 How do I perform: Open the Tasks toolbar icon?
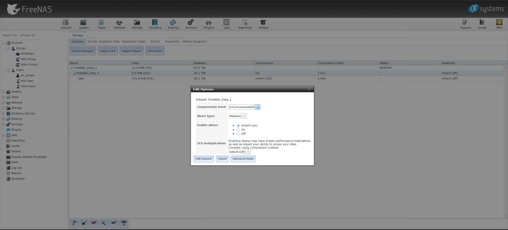click(x=102, y=24)
